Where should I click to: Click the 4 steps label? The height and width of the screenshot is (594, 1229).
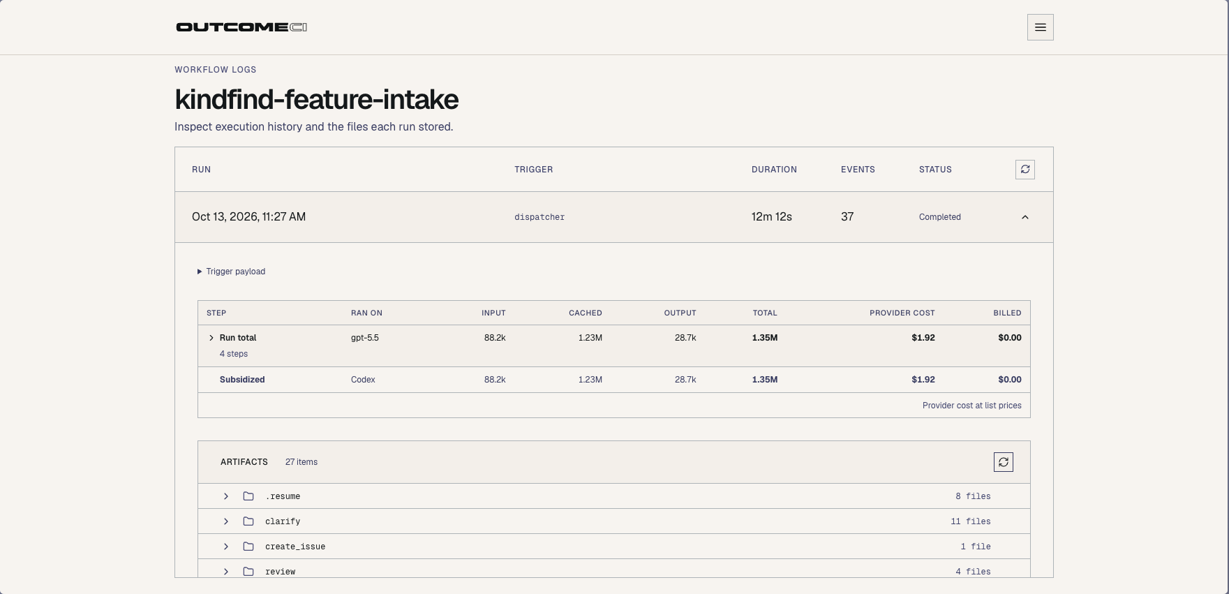point(234,354)
